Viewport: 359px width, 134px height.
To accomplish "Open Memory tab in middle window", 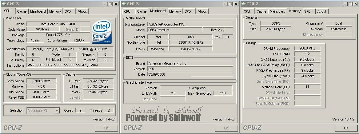I will 175,11.
